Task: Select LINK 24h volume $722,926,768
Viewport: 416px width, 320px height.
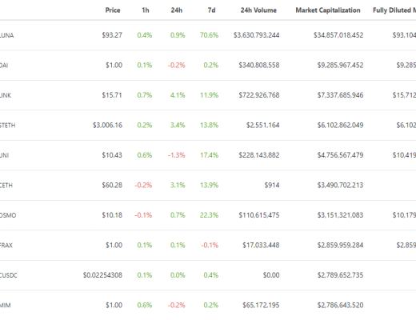Action: coord(259,95)
